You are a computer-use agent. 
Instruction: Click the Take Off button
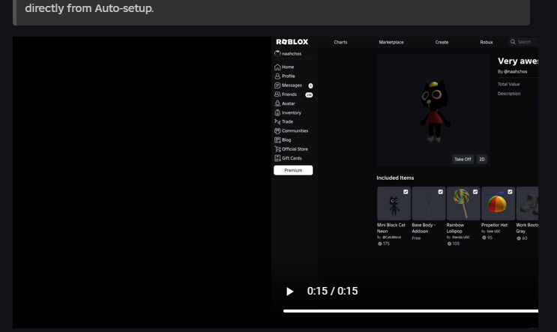click(463, 160)
